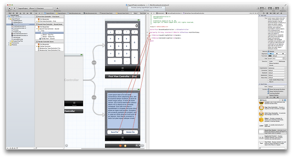Screen dimensions: 293x158
Task: Select FirstViewController.h in project navigator
Action: pos(20,26)
